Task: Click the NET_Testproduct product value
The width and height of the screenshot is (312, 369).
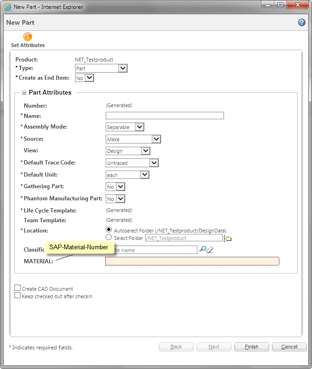Action: click(x=94, y=60)
